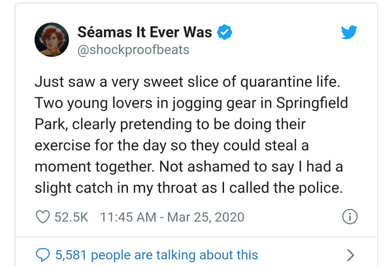Click the Twitter bird logo
Image resolution: width=392 pixels, height=267 pixels.
pyautogui.click(x=350, y=34)
